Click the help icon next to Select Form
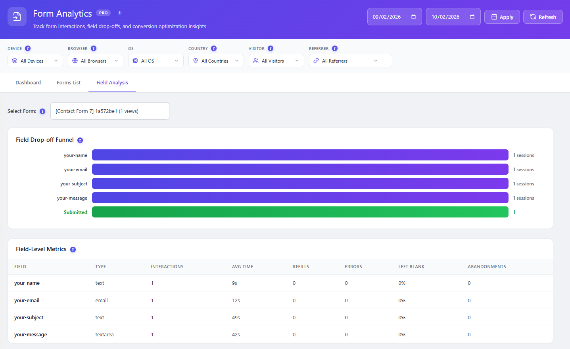570x349 pixels. tap(42, 111)
